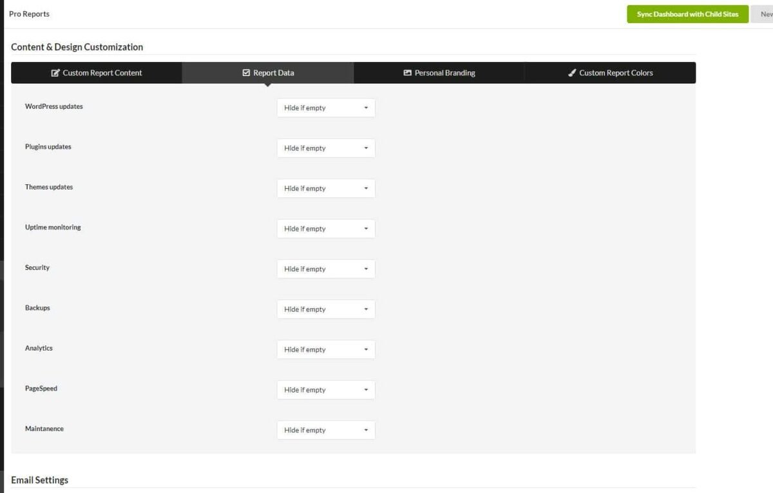Open the Custom Report Colors tab

pyautogui.click(x=610, y=73)
